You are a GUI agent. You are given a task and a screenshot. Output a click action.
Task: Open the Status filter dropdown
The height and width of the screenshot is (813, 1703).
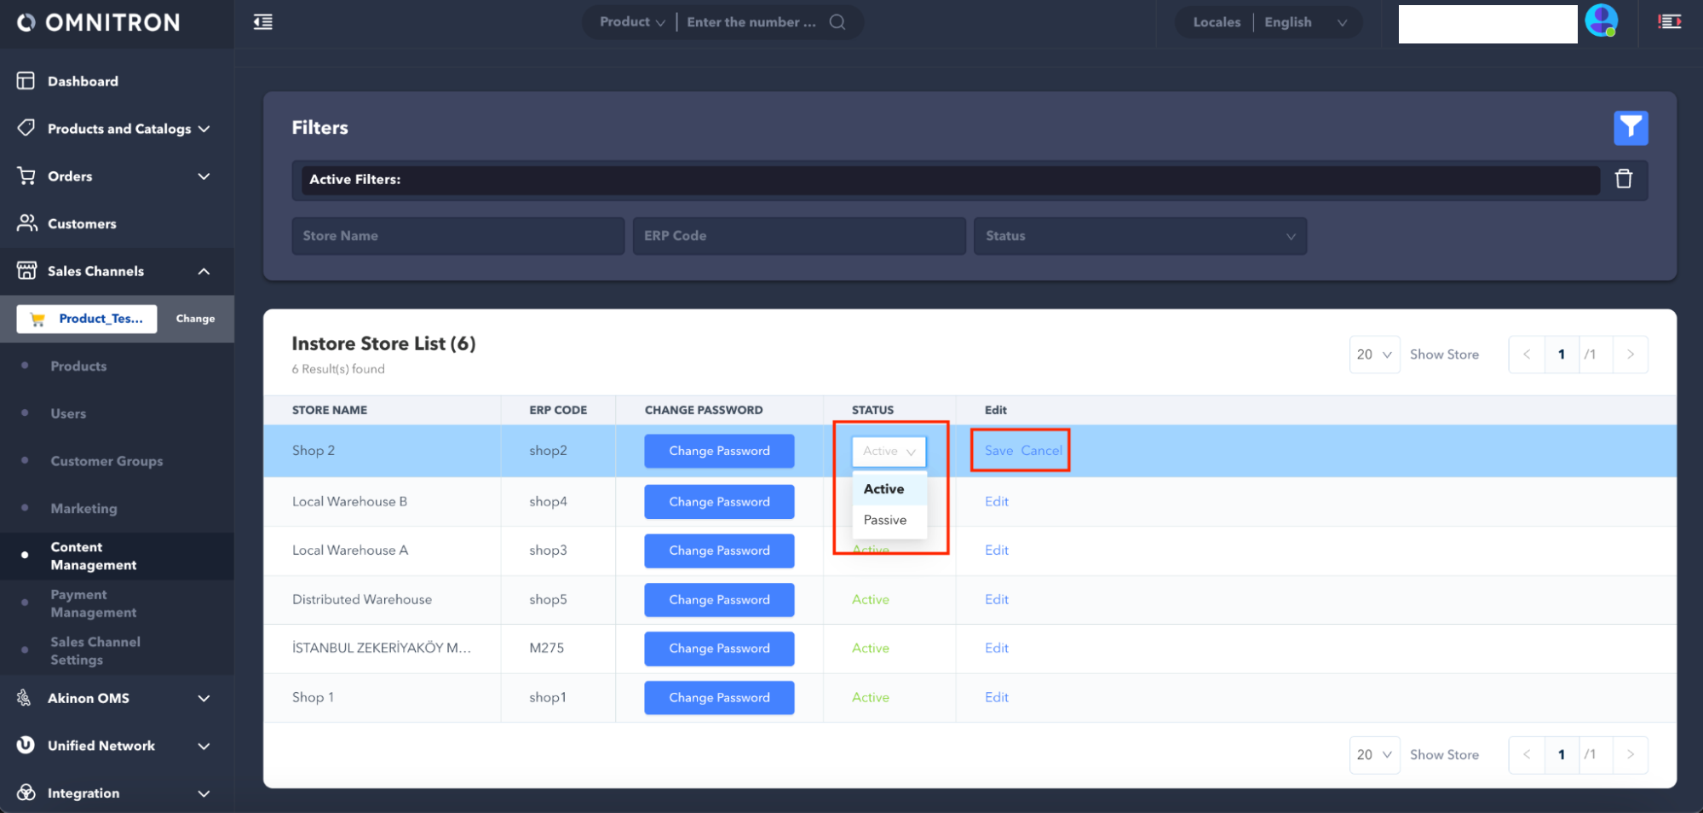click(1139, 236)
